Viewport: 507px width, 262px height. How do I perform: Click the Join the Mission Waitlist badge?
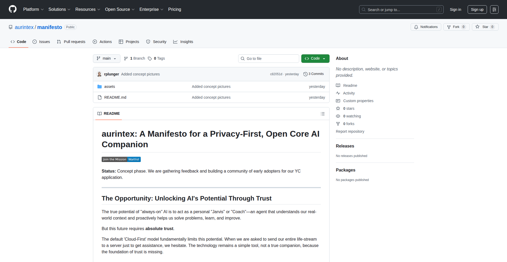point(121,159)
